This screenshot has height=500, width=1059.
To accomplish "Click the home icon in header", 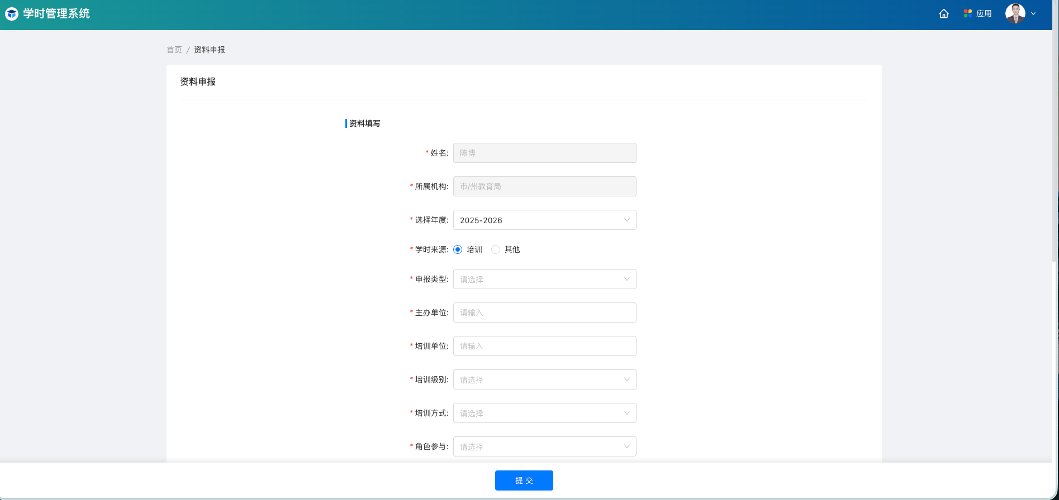I will (x=944, y=14).
